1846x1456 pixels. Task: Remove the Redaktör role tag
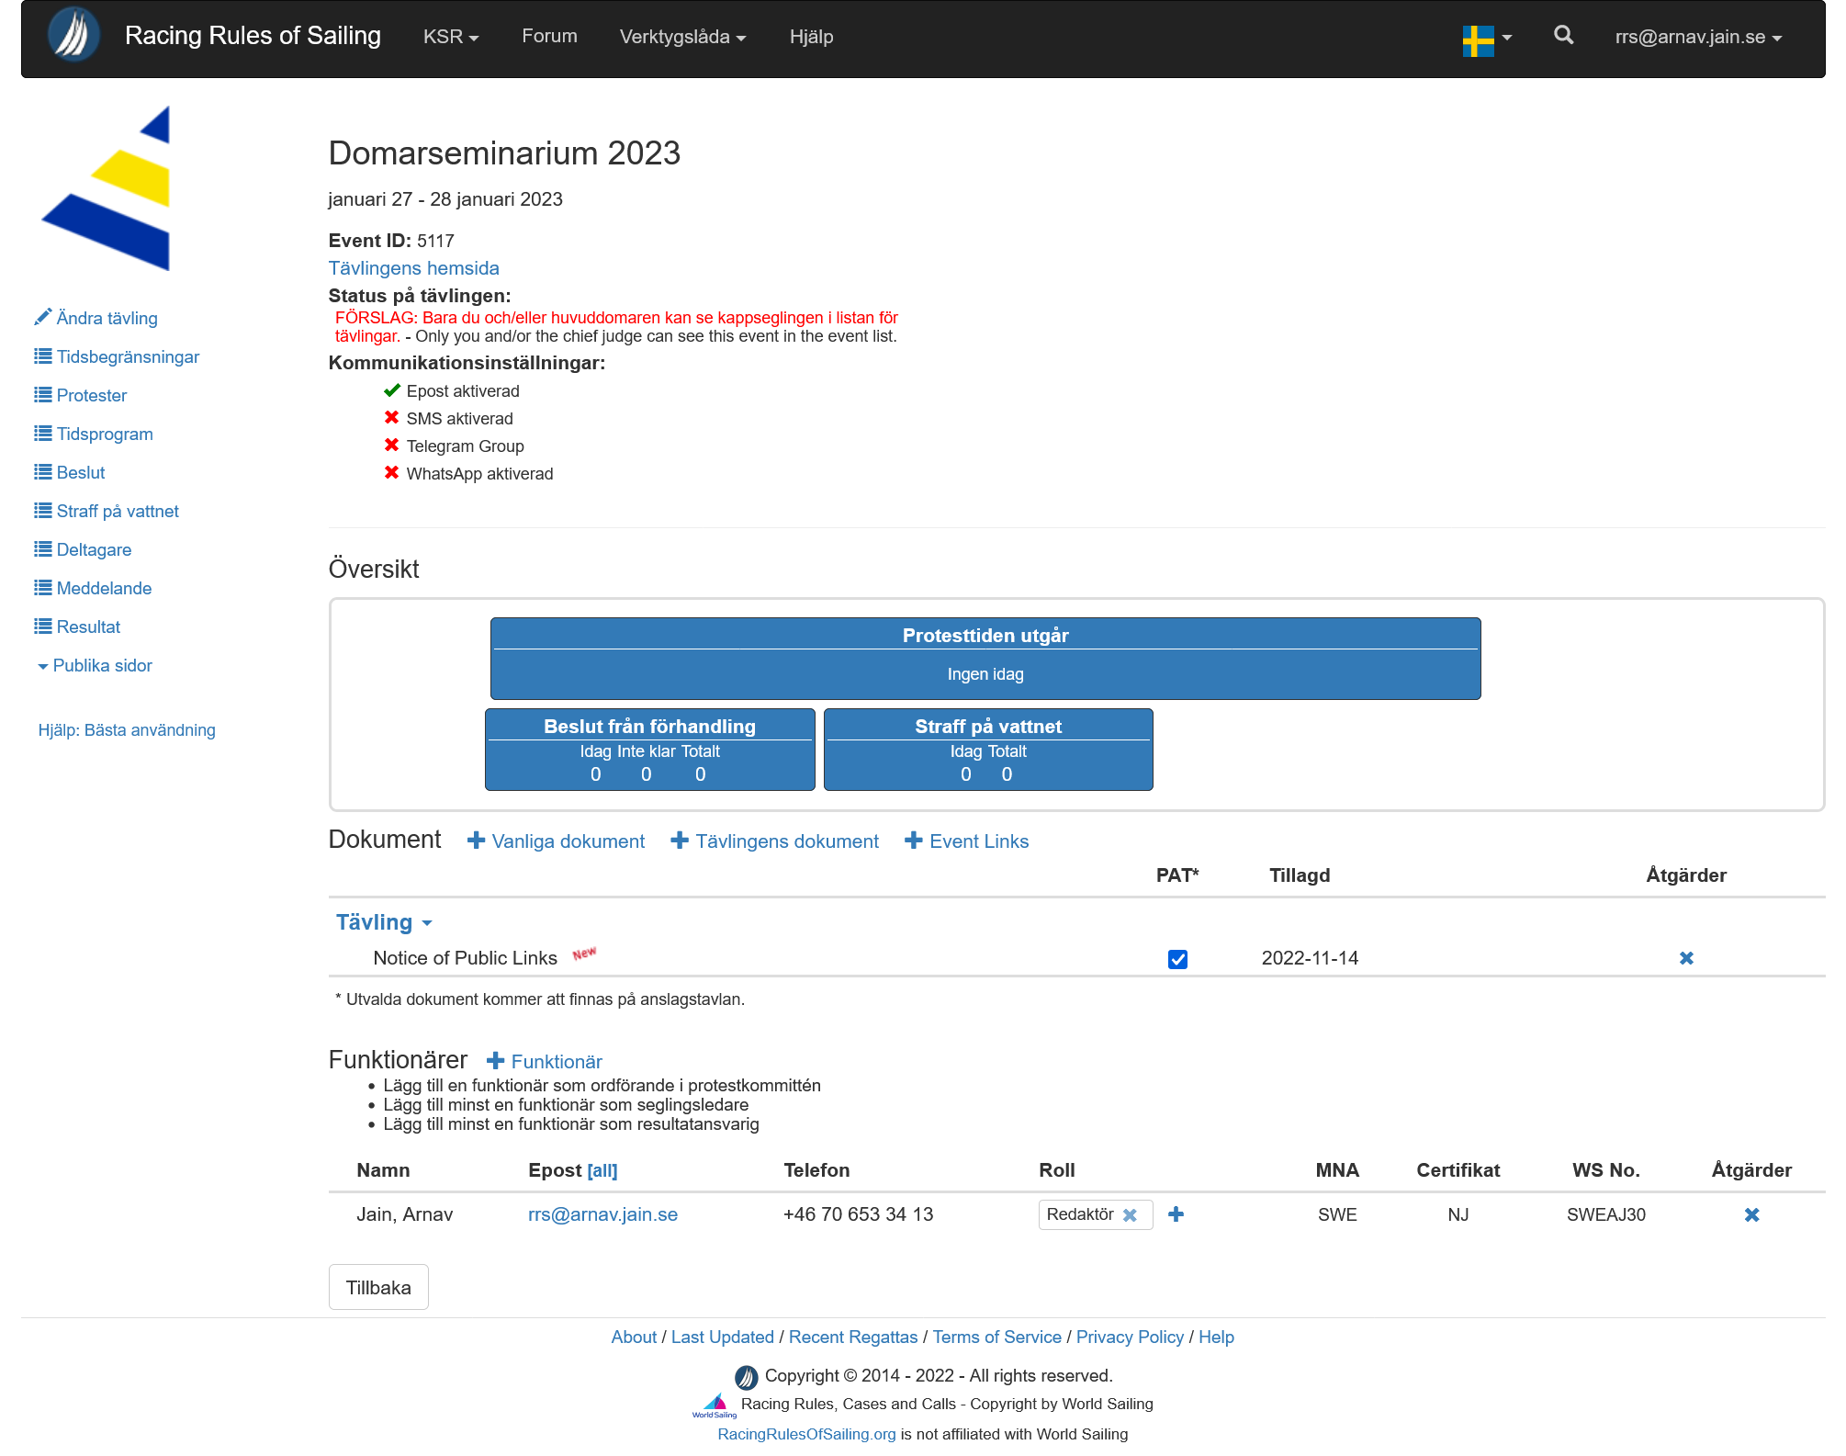pyautogui.click(x=1130, y=1214)
